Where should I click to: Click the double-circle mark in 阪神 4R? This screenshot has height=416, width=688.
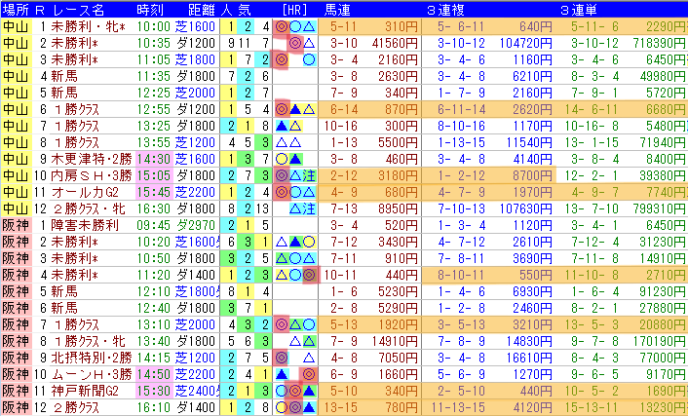(x=309, y=275)
